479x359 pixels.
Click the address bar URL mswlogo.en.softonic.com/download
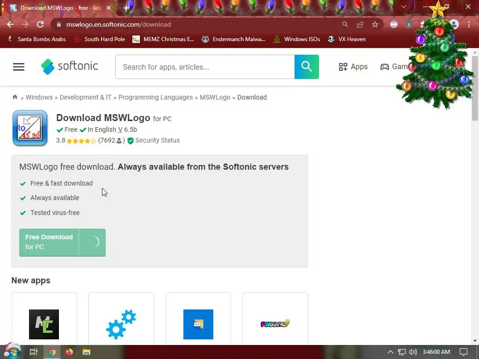point(118,24)
